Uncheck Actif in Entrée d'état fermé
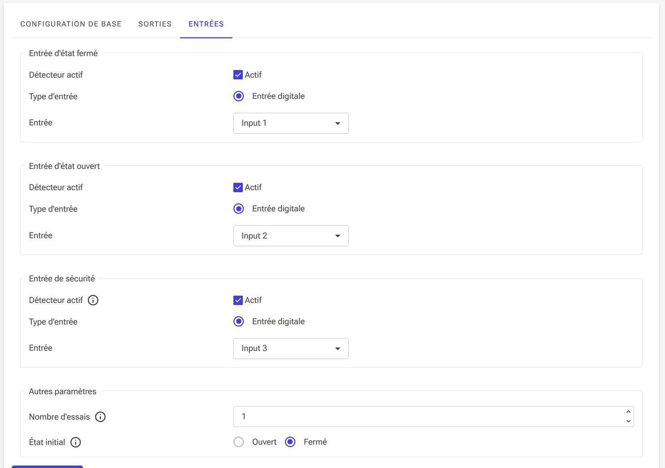This screenshot has height=468, width=665. [x=238, y=75]
